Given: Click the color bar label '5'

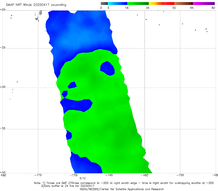Looking at the screenshot, I should (108, 8).
